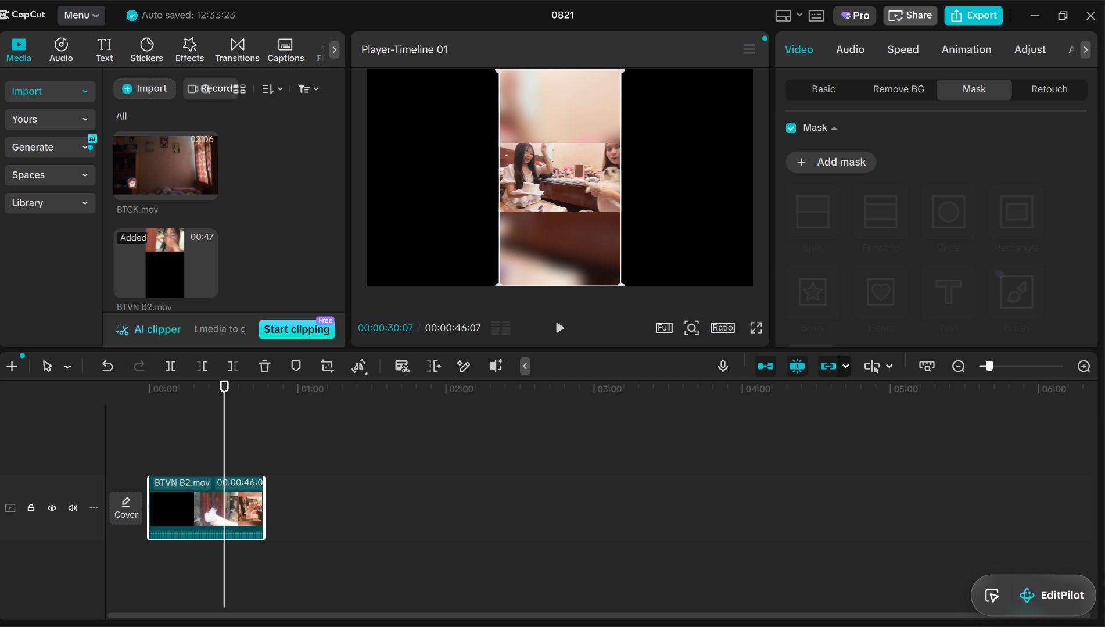Zoom out the timeline with minus icon
This screenshot has width=1105, height=627.
coord(959,366)
